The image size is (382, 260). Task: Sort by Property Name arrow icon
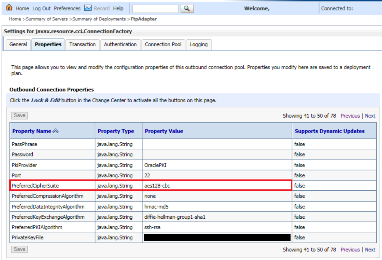tap(55, 131)
